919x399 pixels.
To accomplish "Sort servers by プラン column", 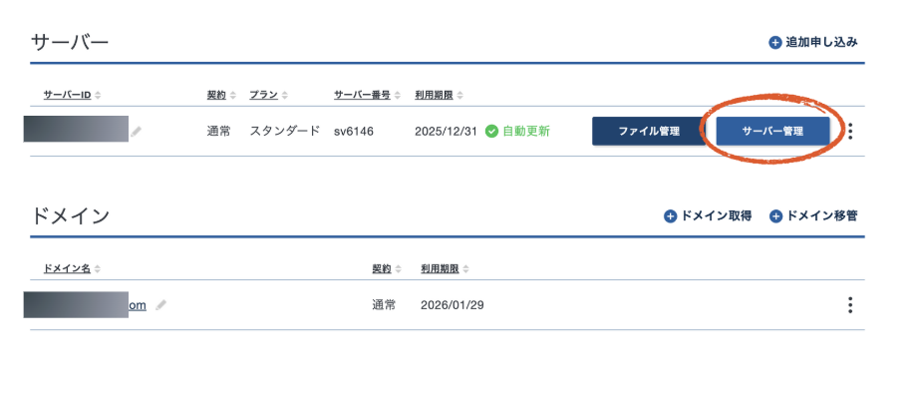I will point(264,95).
